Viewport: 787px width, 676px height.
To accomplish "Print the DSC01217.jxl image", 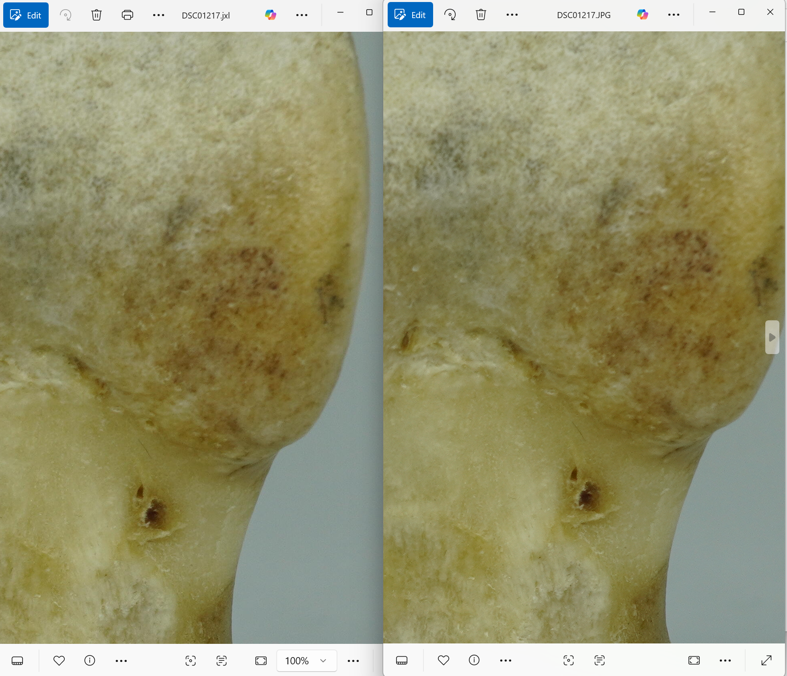I will pos(127,15).
